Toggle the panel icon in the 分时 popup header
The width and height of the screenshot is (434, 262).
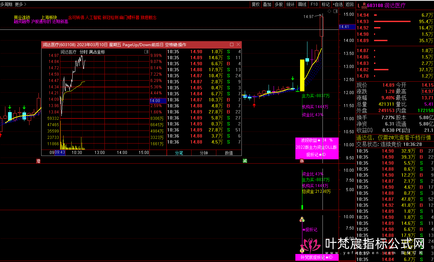pyautogui.click(x=146, y=52)
